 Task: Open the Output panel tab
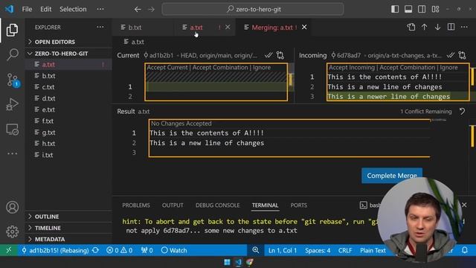[173, 205]
